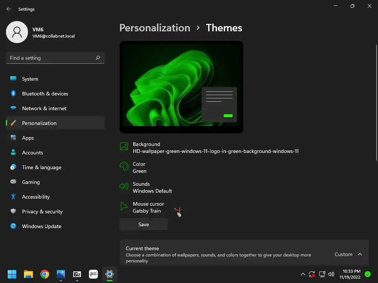
Task: Click the Settings gear taskbar icon
Action: [110, 274]
